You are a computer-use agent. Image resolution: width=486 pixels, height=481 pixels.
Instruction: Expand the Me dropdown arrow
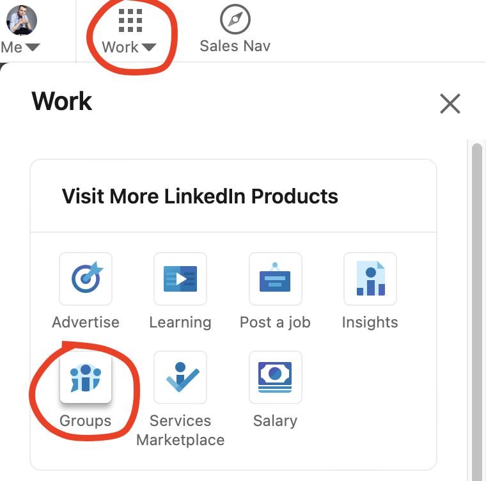(32, 47)
